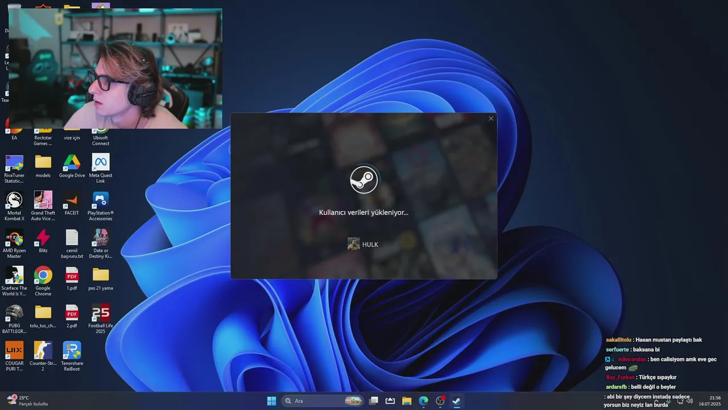Open Date or Destiny desktop icon

pyautogui.click(x=101, y=244)
